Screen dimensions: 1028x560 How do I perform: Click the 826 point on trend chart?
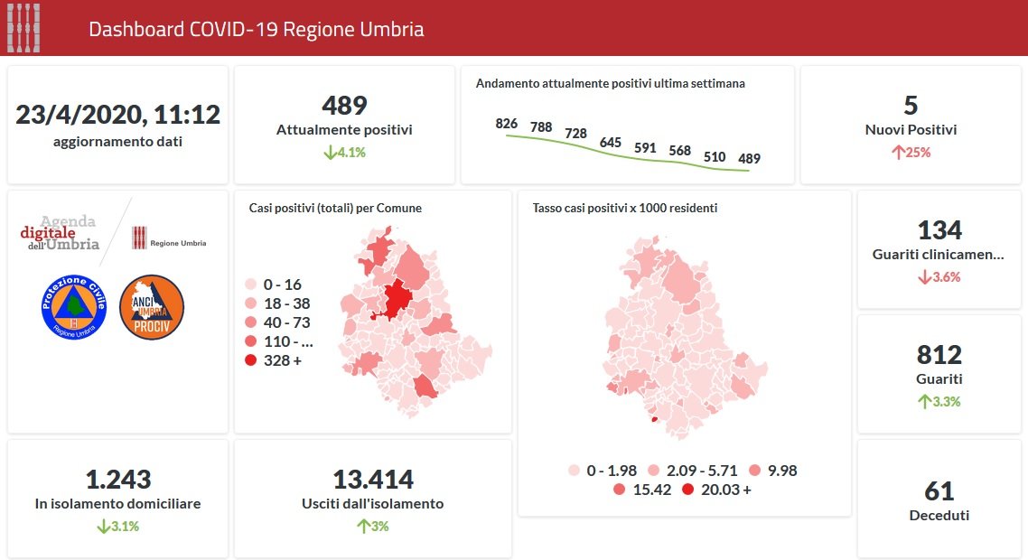(x=507, y=135)
